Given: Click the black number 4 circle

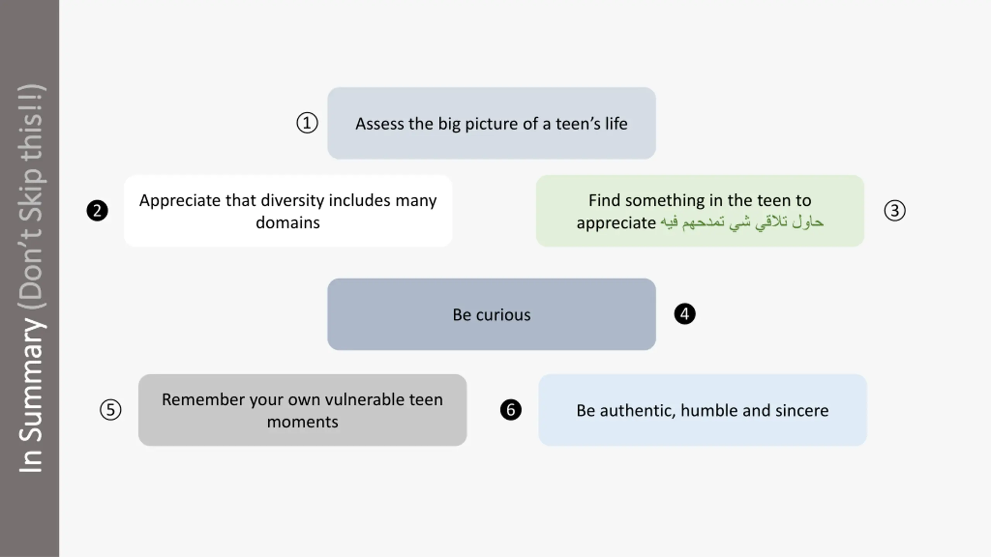Looking at the screenshot, I should point(685,314).
